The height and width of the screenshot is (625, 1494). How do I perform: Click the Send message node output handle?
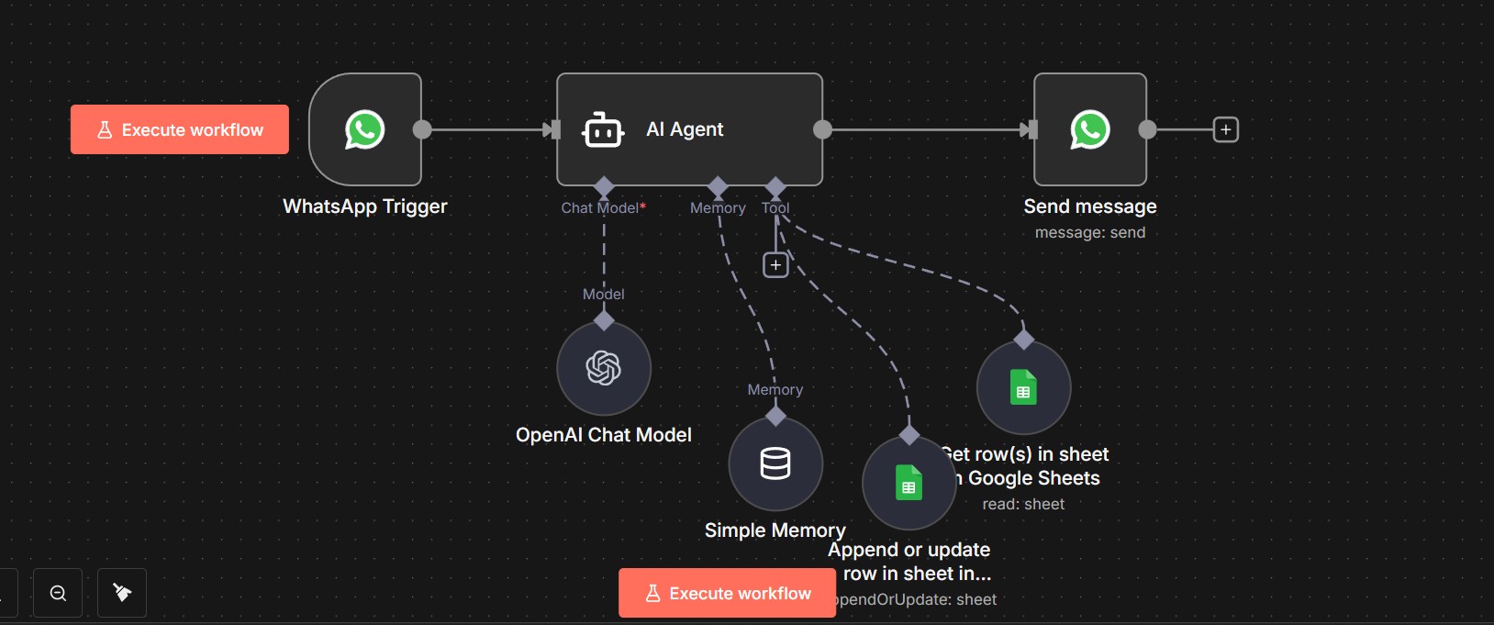(1147, 129)
